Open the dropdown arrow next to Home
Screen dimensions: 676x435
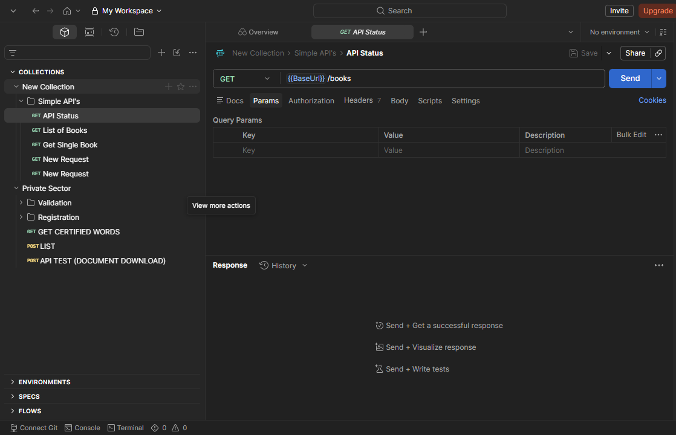(78, 11)
